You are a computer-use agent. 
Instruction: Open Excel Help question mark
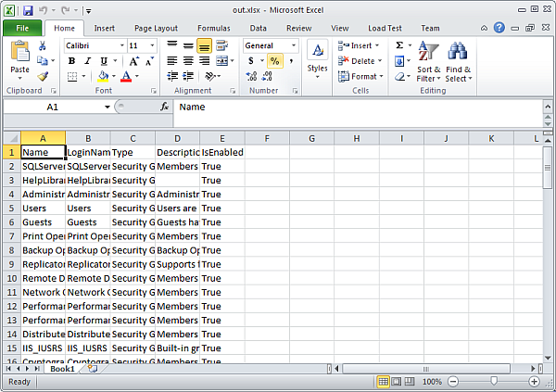click(x=499, y=28)
